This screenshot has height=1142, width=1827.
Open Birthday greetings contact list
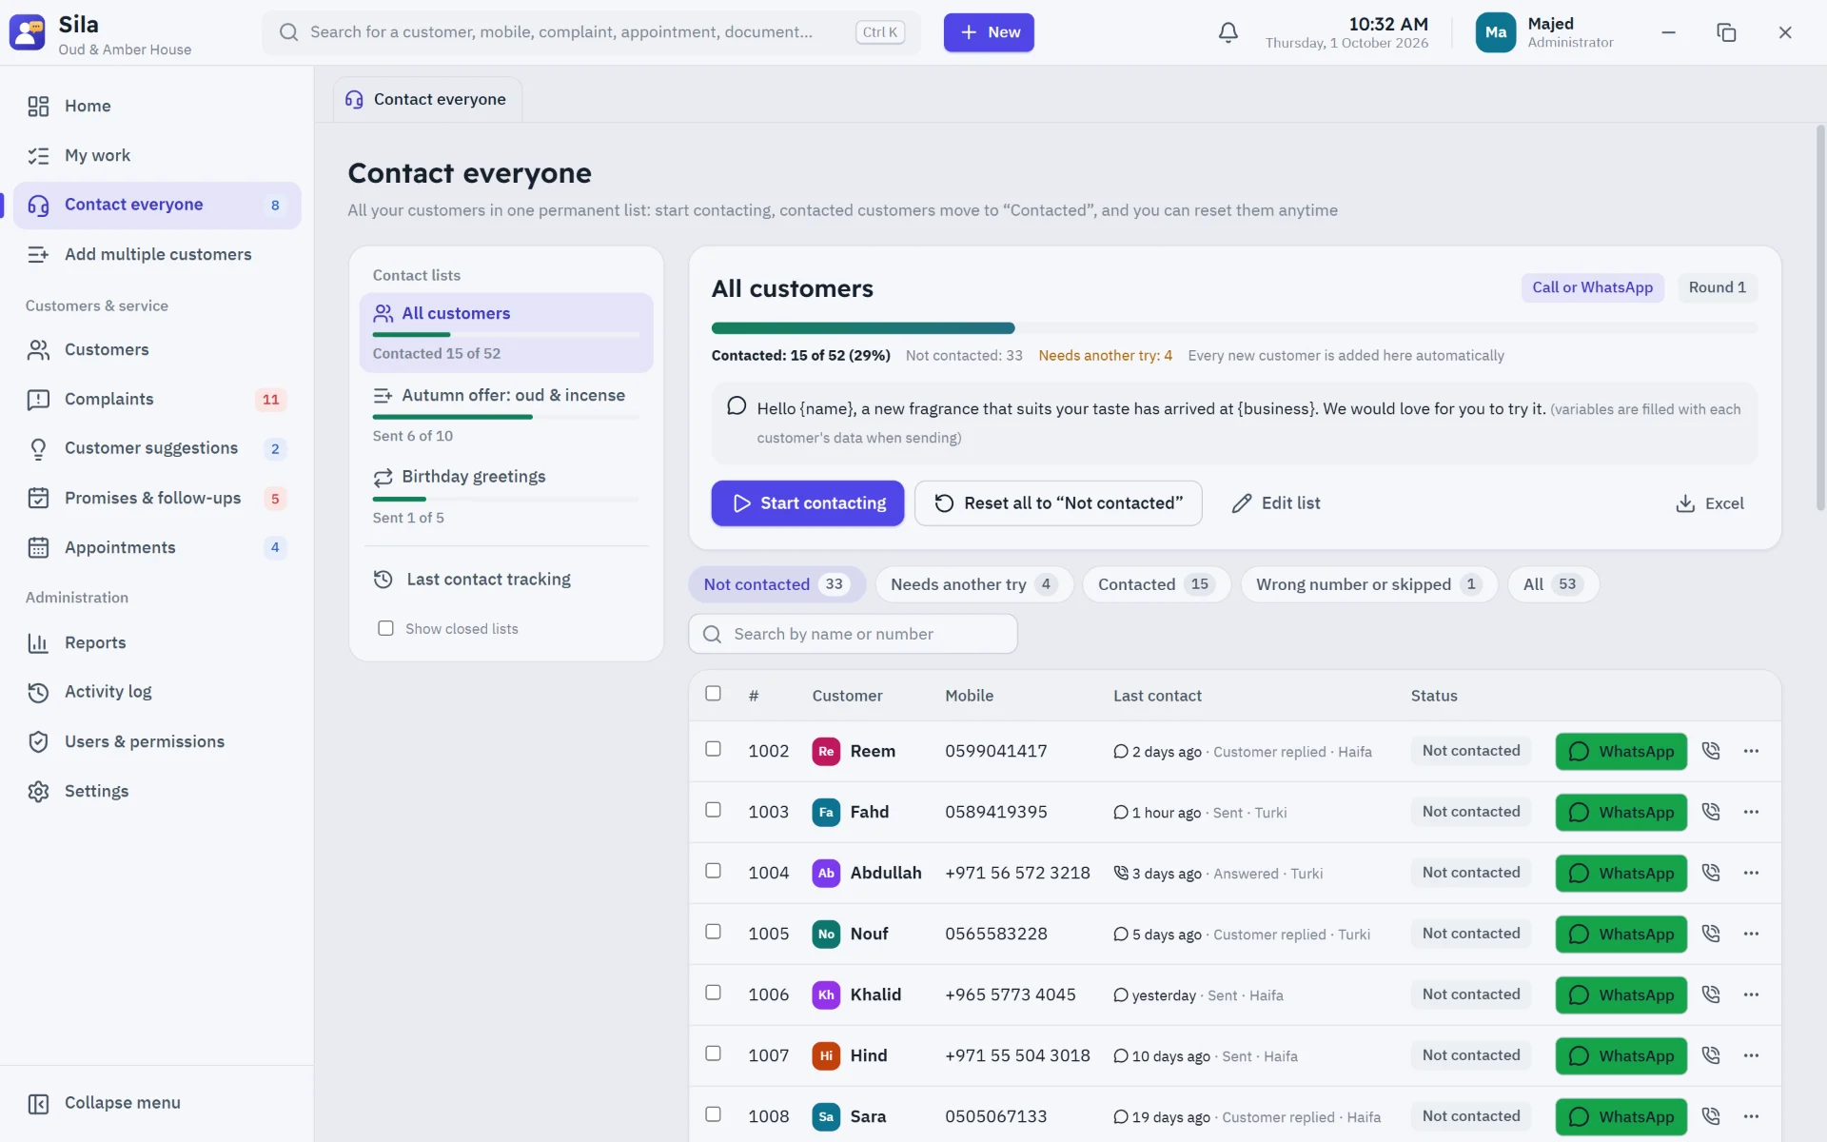(x=506, y=496)
